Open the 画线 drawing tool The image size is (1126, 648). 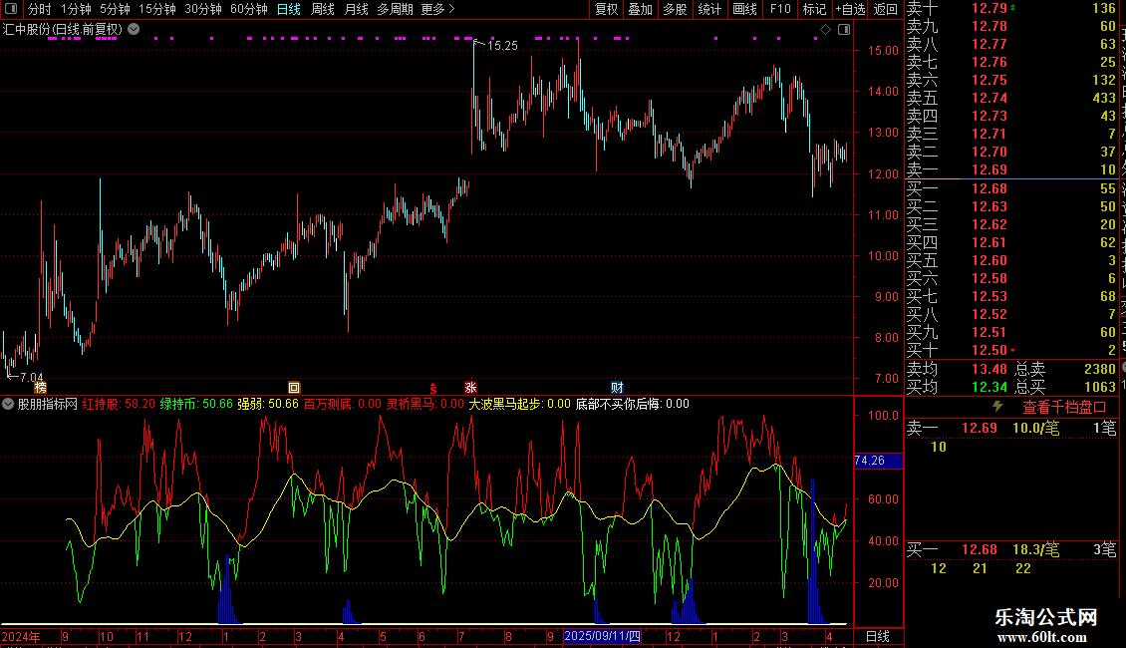click(744, 9)
